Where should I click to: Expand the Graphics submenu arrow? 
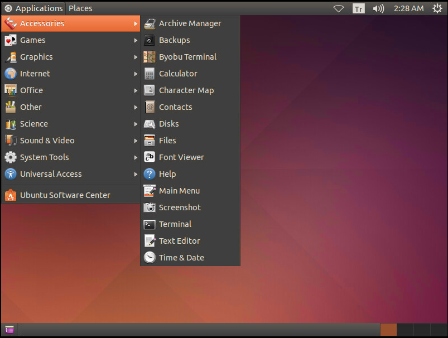click(136, 57)
